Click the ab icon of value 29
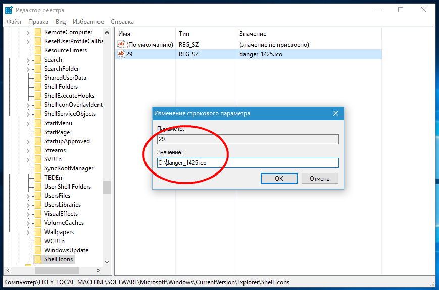 (x=121, y=54)
